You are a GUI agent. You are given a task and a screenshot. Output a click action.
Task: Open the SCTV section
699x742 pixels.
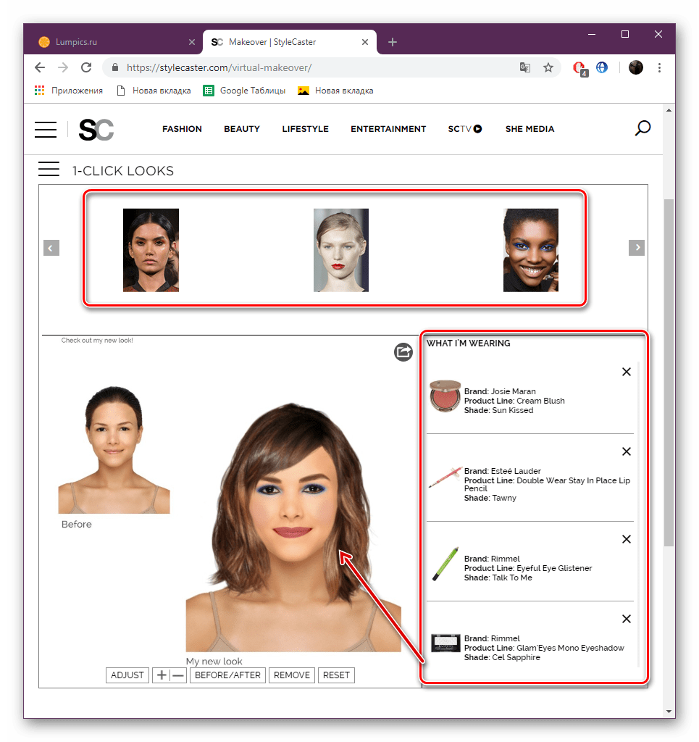[x=465, y=129]
